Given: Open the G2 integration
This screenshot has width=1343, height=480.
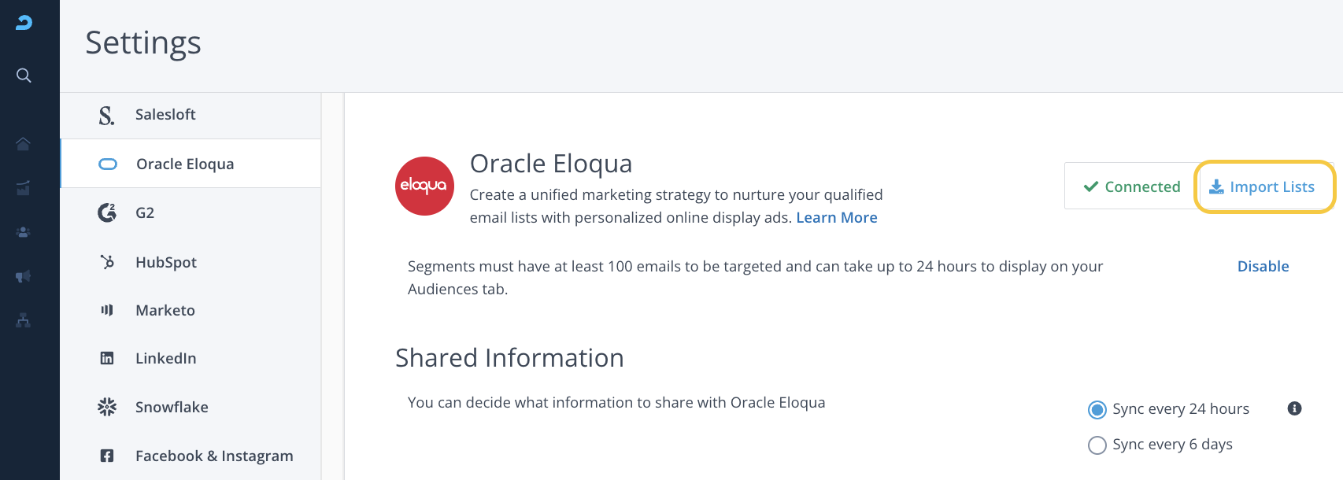Looking at the screenshot, I should click(145, 212).
